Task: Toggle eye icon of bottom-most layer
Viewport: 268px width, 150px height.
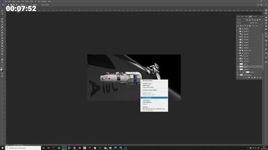Action: coord(237,75)
